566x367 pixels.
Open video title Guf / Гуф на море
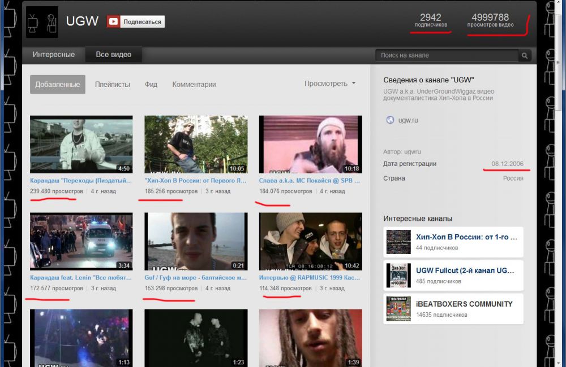tap(196, 278)
